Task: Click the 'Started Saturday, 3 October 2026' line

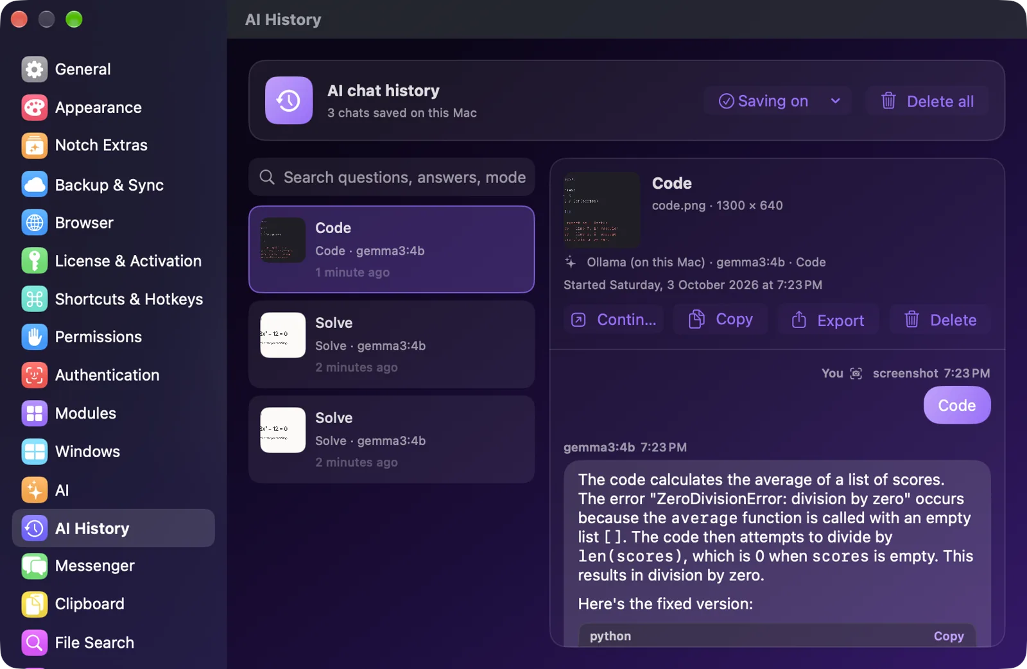Action: coord(693,285)
